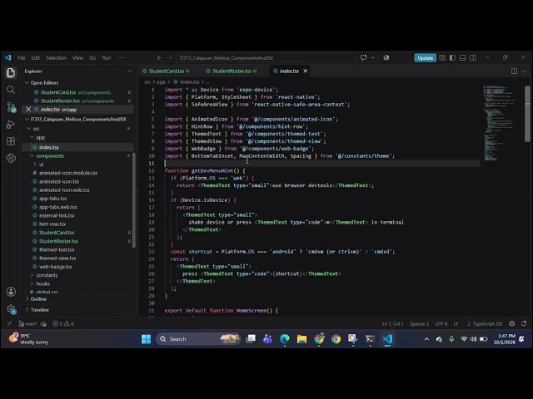Open web-badge.tsx file
Screen dimensions: 533x399
56,267
